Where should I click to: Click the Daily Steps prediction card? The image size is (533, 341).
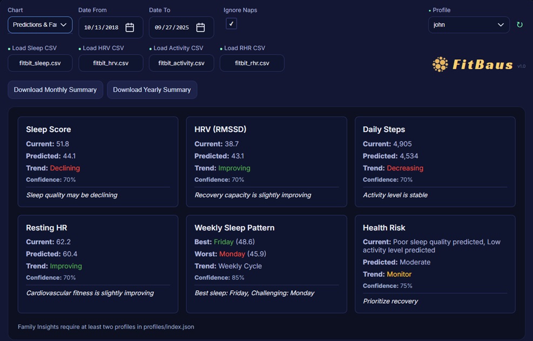pyautogui.click(x=435, y=162)
